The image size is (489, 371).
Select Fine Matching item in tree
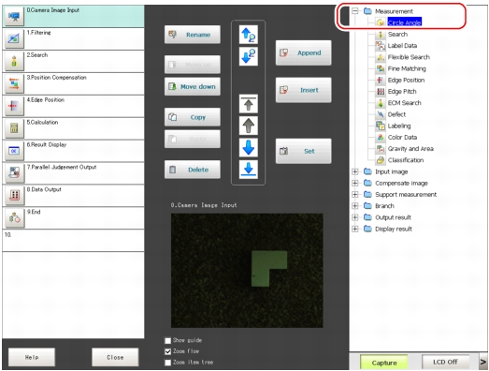click(x=407, y=68)
